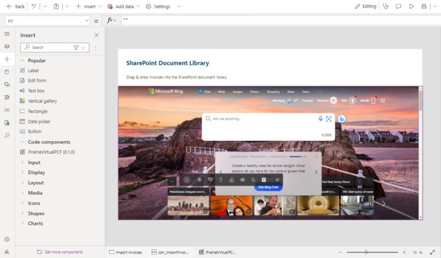Select the Insert plus icon in sidebar
441x258 pixels.
[7, 59]
